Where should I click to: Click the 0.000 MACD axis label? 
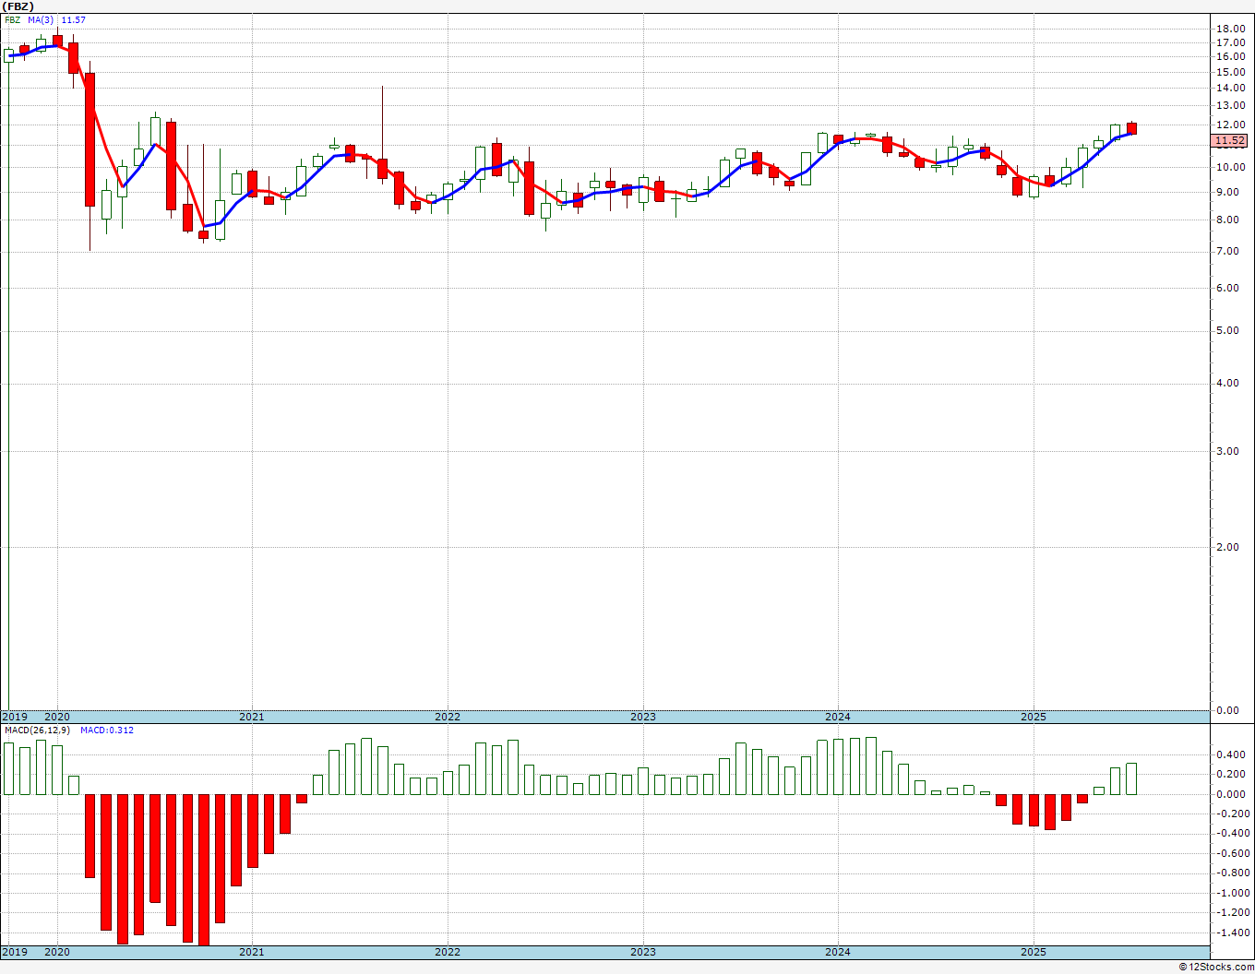tap(1230, 794)
